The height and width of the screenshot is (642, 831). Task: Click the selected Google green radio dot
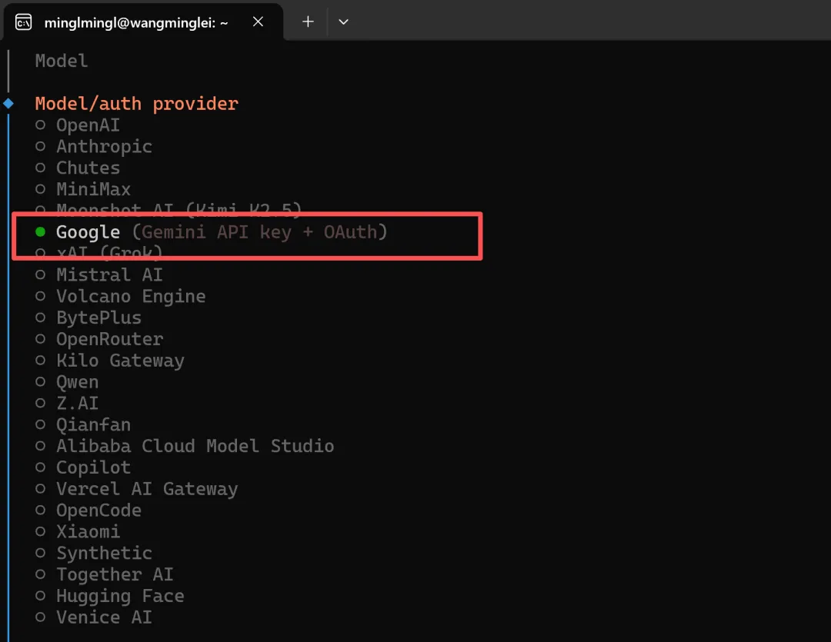tap(41, 232)
